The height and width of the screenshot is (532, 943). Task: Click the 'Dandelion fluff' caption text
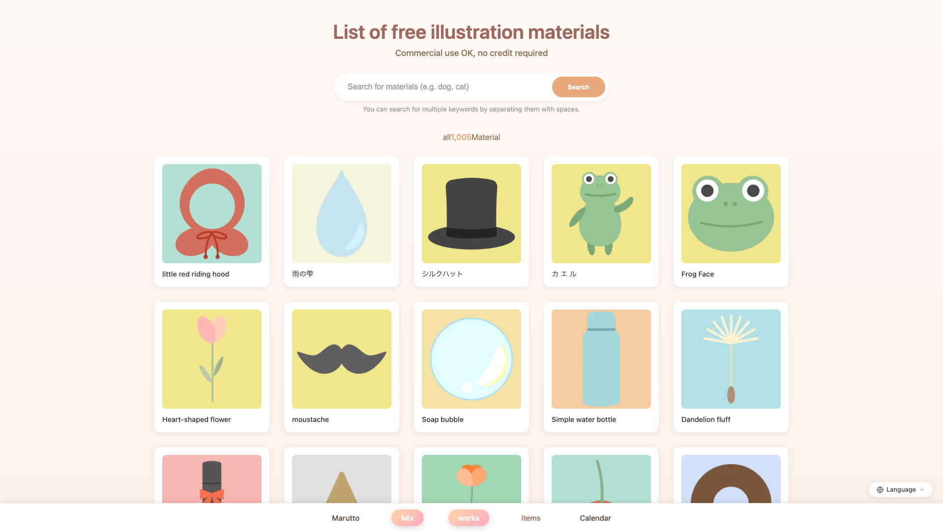[706, 420]
